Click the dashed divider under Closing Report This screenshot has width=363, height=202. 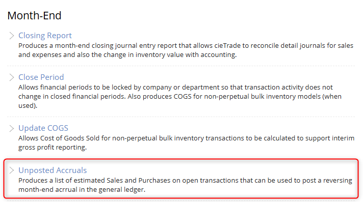tap(181, 66)
